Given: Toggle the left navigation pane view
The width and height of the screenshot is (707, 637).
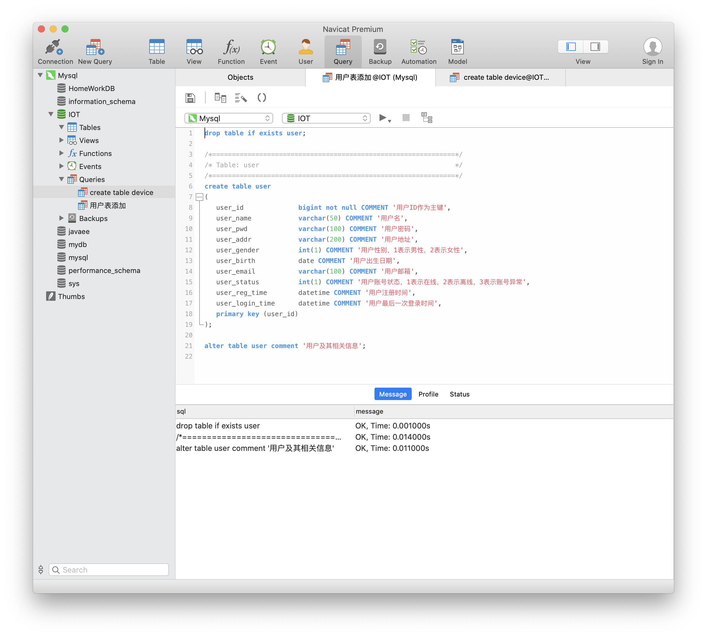Looking at the screenshot, I should pos(570,47).
